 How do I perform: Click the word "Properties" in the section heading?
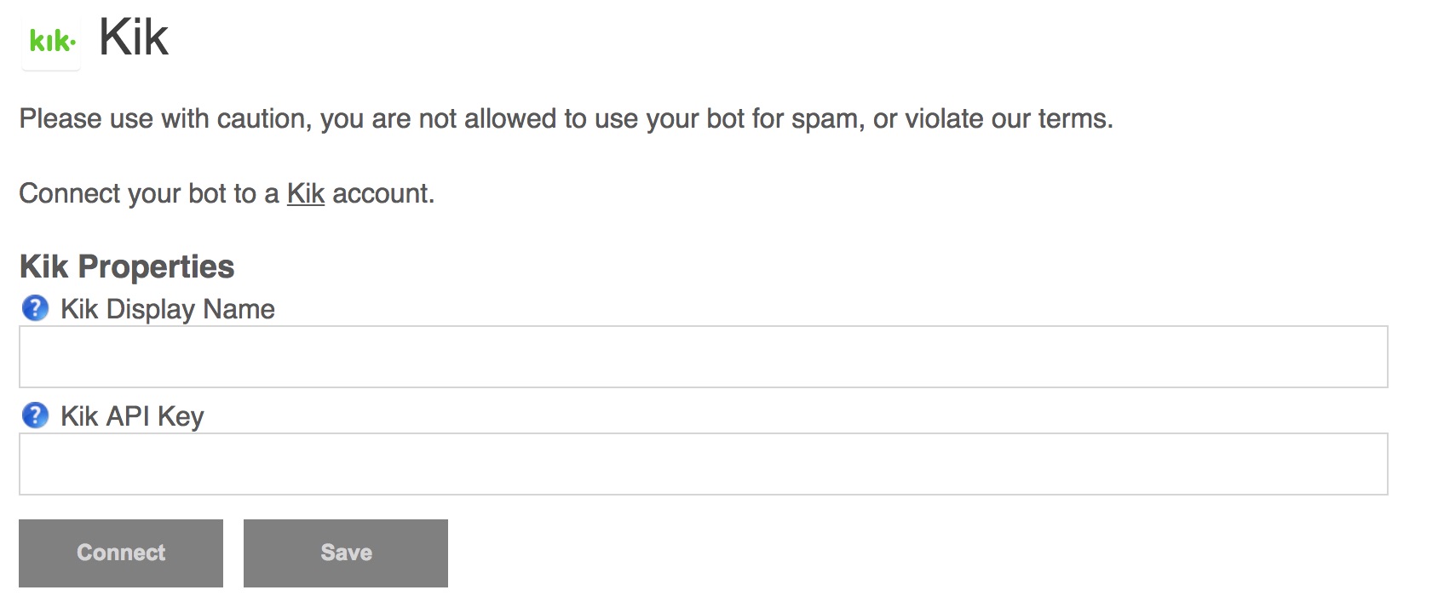pos(156,267)
